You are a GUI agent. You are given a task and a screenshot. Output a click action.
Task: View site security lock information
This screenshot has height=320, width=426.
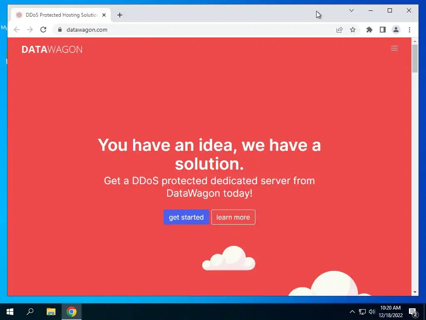click(60, 30)
